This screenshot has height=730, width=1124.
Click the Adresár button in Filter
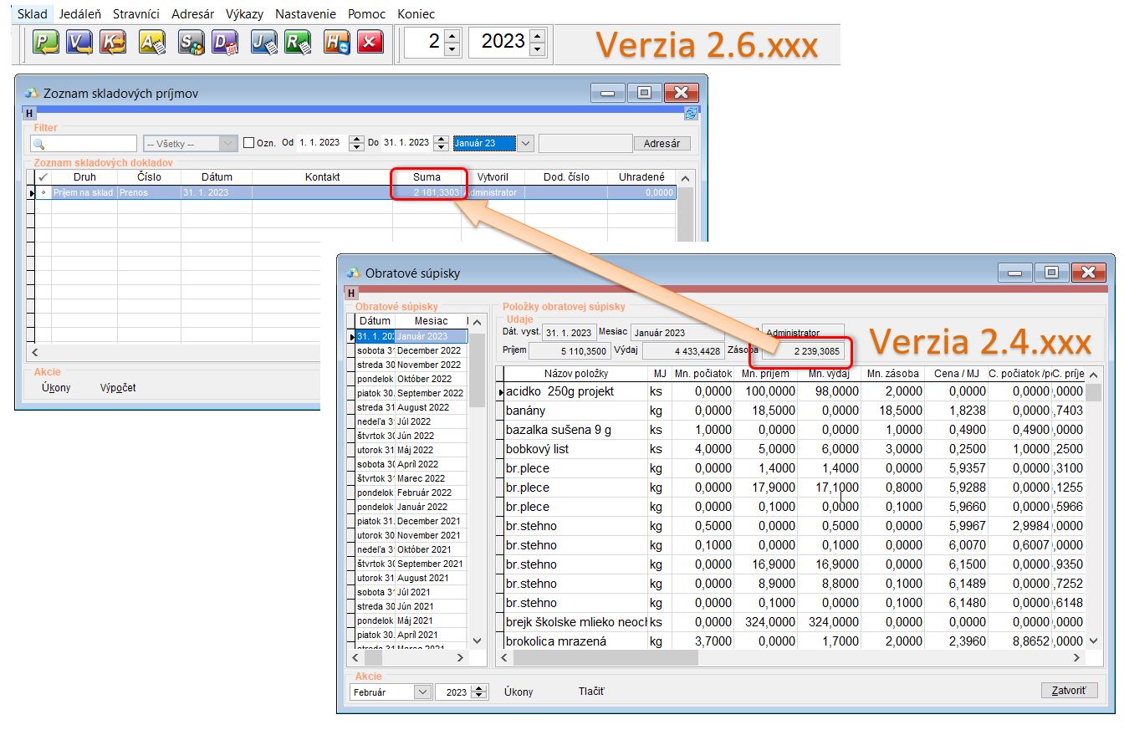tap(662, 143)
